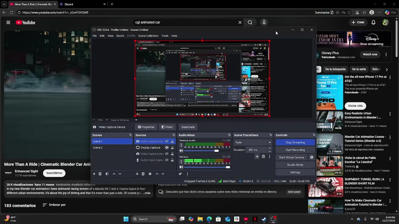Open Desktop Audio three-dot options

coord(181,145)
